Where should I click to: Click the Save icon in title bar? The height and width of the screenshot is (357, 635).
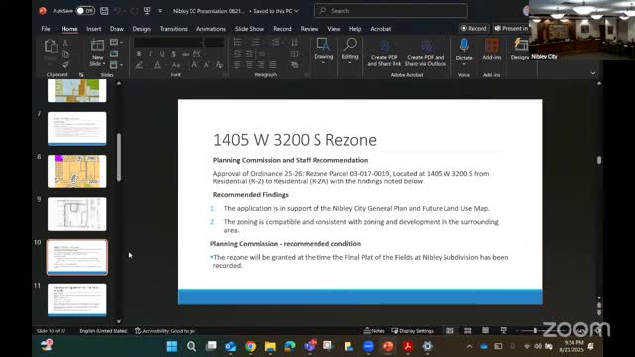(104, 11)
